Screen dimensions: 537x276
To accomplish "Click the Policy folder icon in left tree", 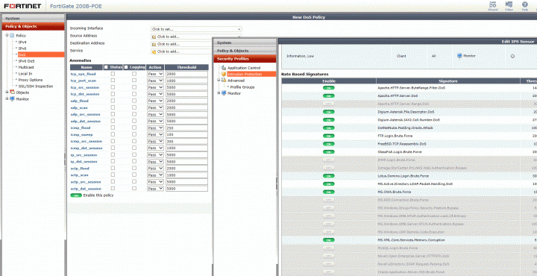I will 12,36.
